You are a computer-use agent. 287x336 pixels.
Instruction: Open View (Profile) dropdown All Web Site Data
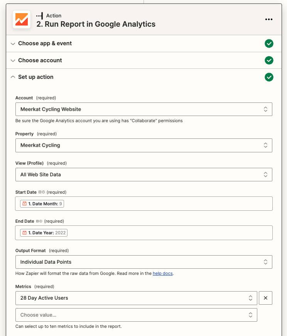[144, 175]
